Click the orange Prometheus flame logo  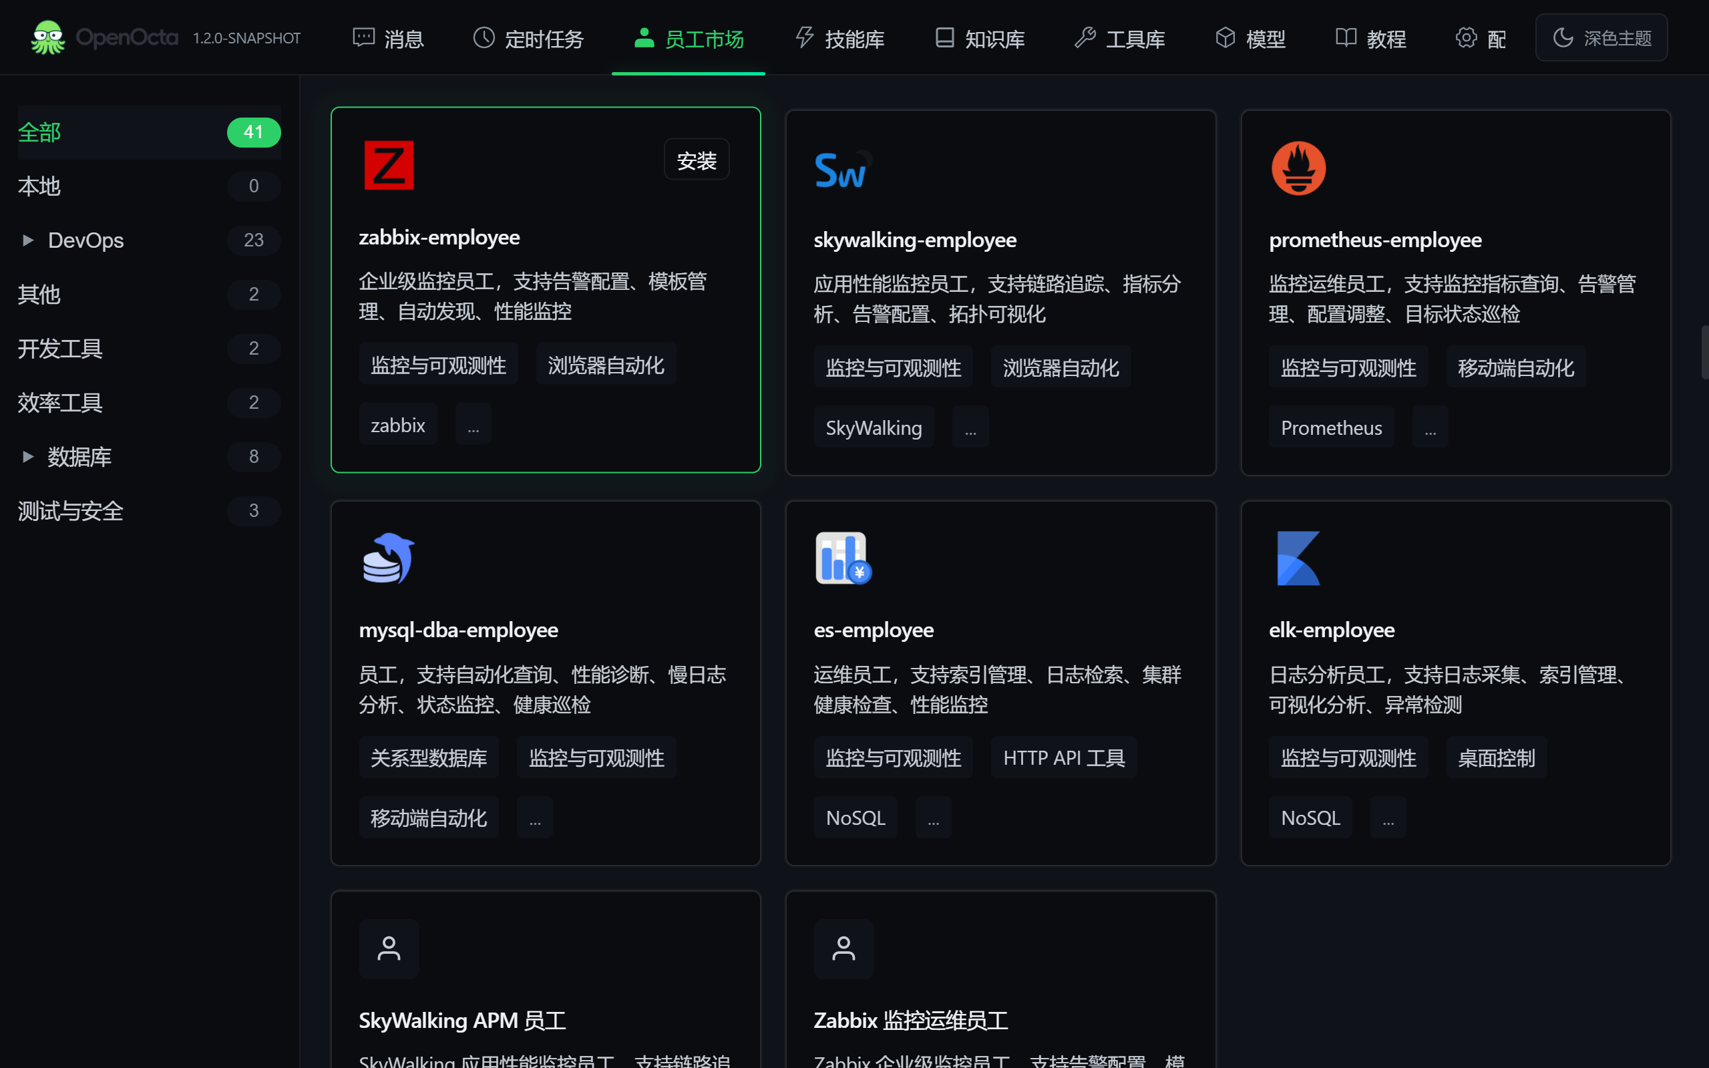point(1298,168)
